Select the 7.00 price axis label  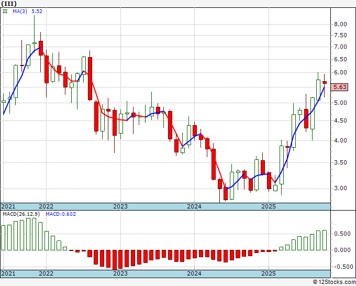(340, 47)
